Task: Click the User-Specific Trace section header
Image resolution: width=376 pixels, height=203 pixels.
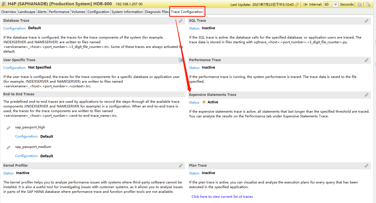Action: [19, 60]
